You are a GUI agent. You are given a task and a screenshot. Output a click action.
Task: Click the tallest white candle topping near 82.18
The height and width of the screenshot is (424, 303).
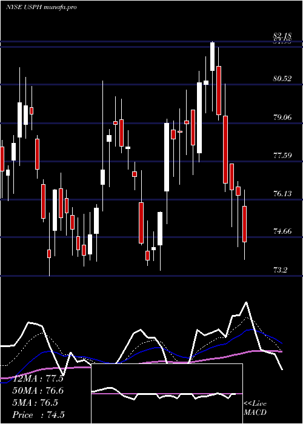(x=212, y=56)
